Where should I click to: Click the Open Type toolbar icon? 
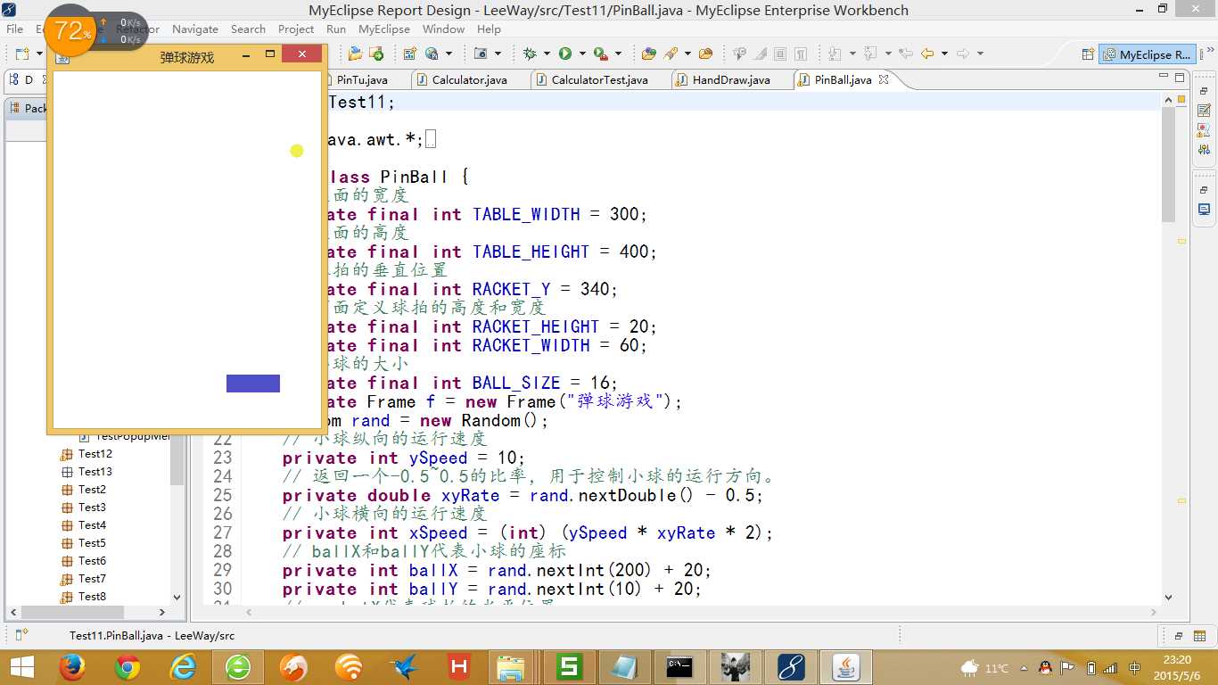(649, 54)
